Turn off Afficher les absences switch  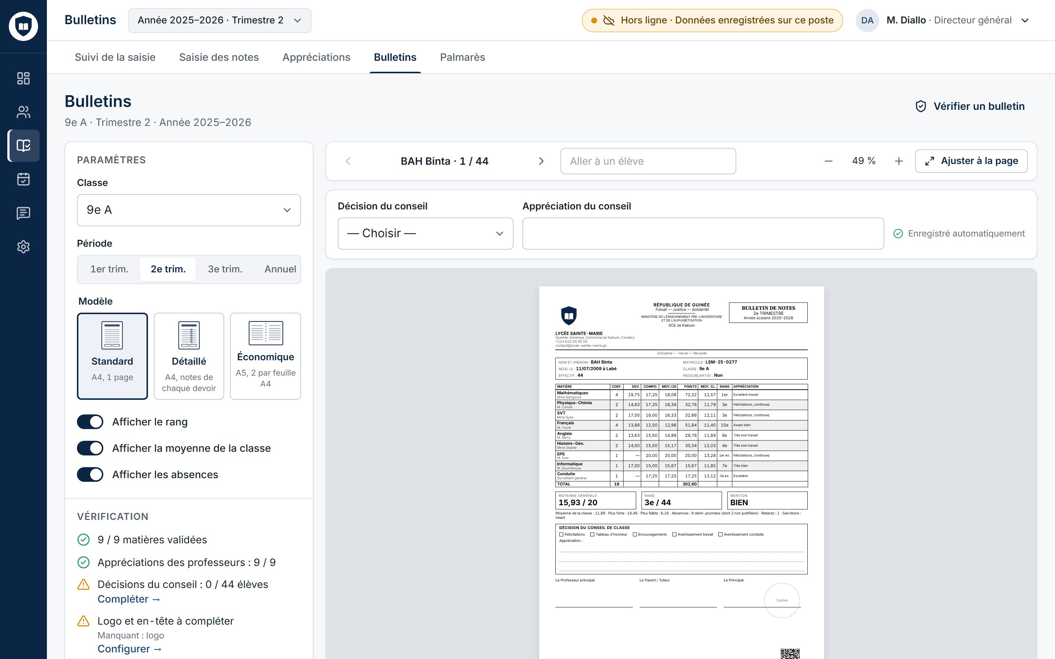click(90, 474)
